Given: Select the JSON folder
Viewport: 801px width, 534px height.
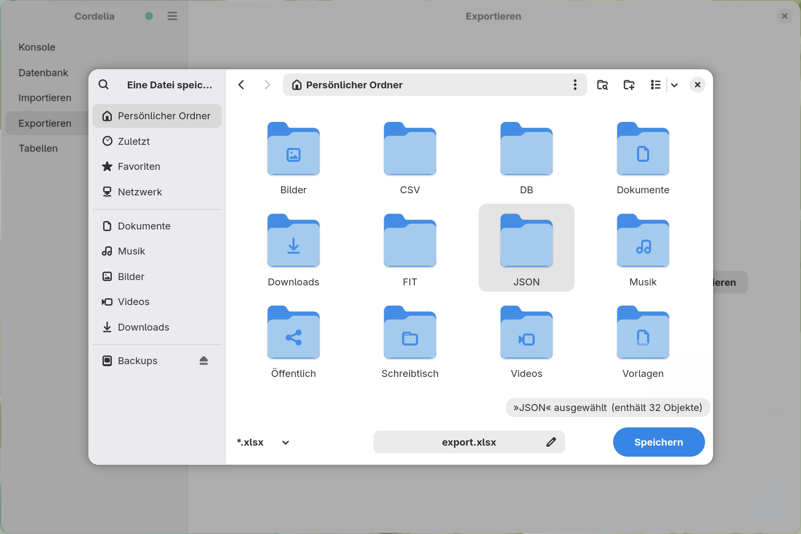Looking at the screenshot, I should pyautogui.click(x=527, y=248).
